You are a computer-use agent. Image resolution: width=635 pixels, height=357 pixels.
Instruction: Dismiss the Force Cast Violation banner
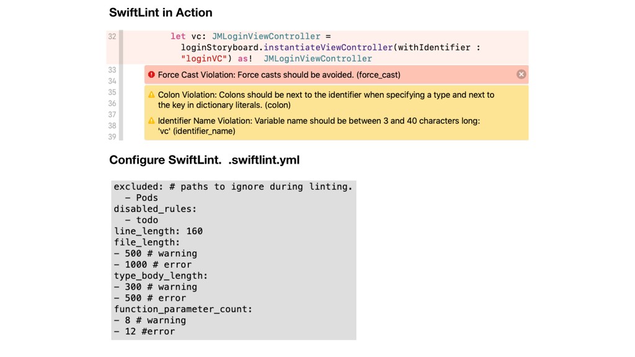[x=521, y=74]
